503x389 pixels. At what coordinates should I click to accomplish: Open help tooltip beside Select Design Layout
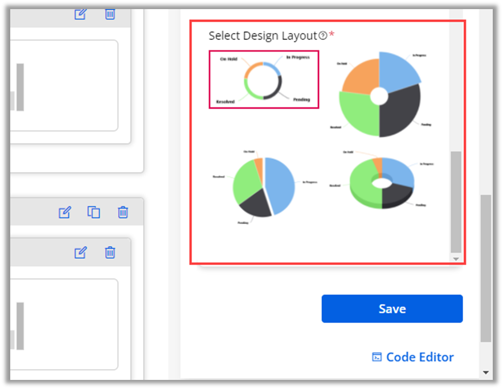click(323, 36)
